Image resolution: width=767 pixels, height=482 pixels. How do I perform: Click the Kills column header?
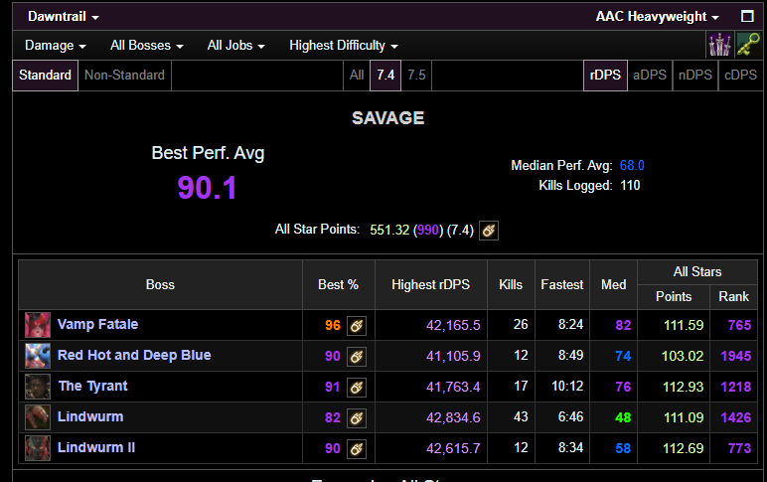511,285
